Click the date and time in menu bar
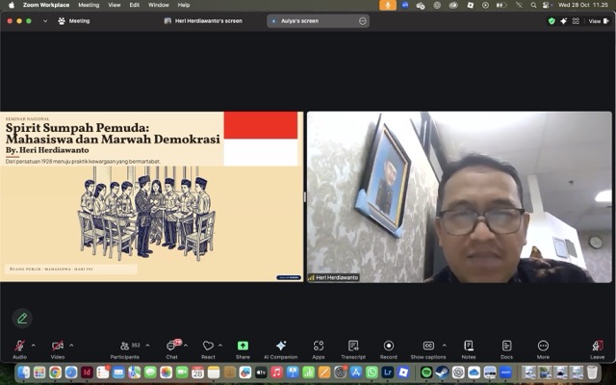This screenshot has width=616, height=385. click(583, 5)
